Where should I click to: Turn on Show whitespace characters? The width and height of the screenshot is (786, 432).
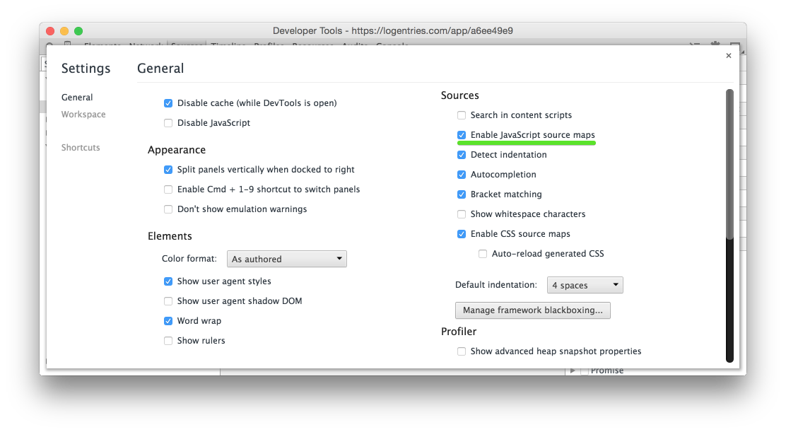point(462,214)
